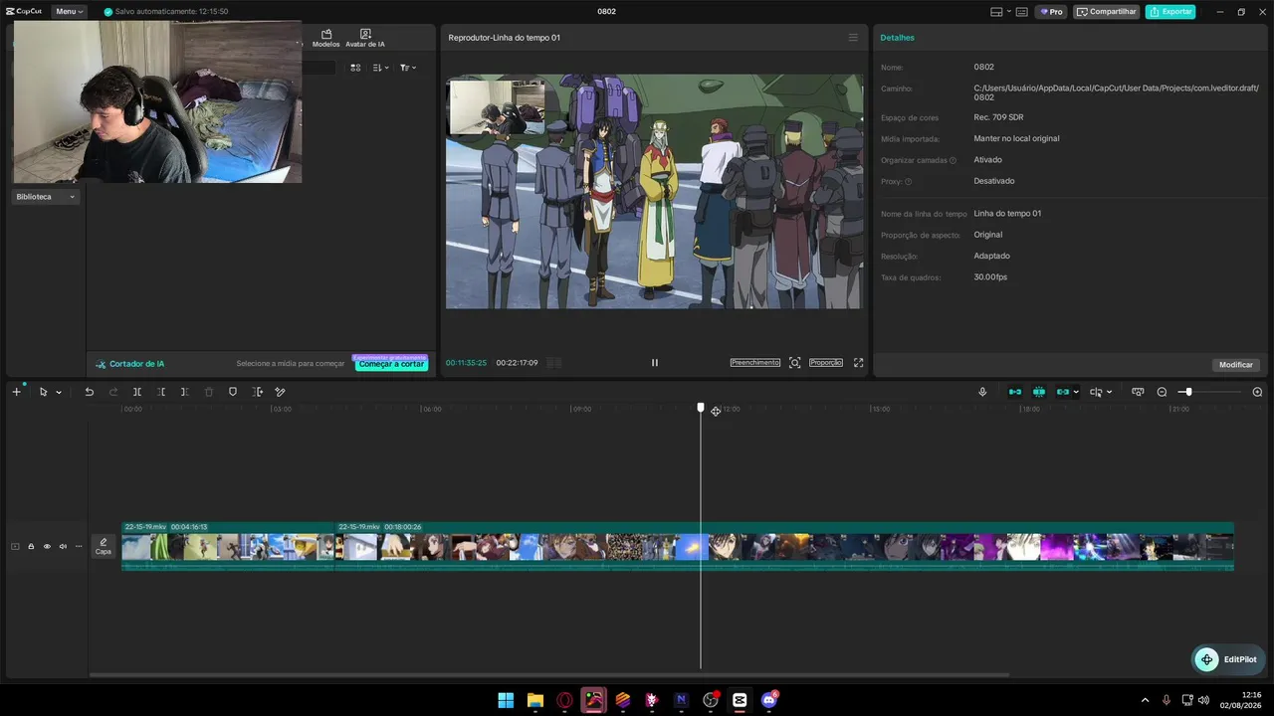The width and height of the screenshot is (1274, 716).
Task: Click the Pro upgrade button
Action: click(x=1051, y=12)
